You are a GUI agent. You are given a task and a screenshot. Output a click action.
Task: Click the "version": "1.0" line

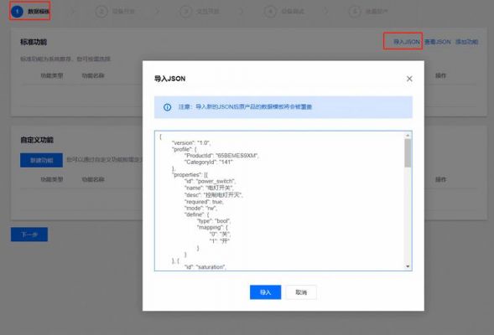(191, 143)
